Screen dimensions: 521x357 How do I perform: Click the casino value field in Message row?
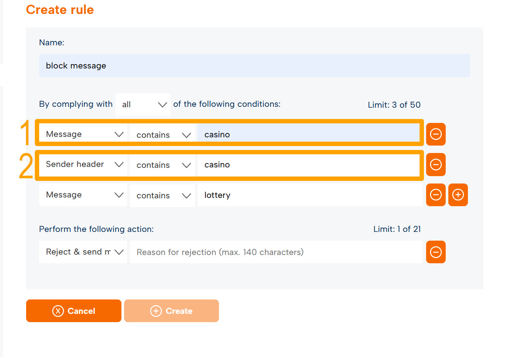click(308, 134)
